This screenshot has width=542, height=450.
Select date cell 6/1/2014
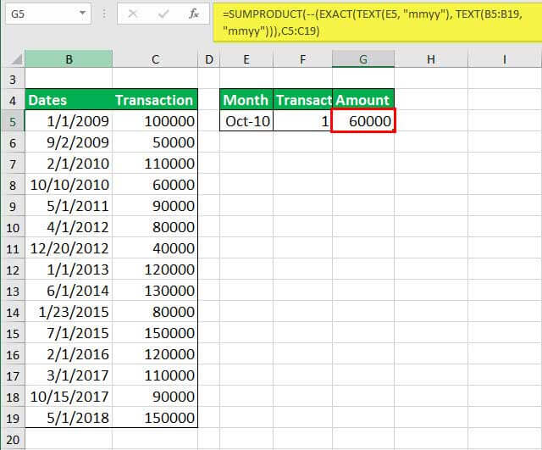[x=69, y=291]
